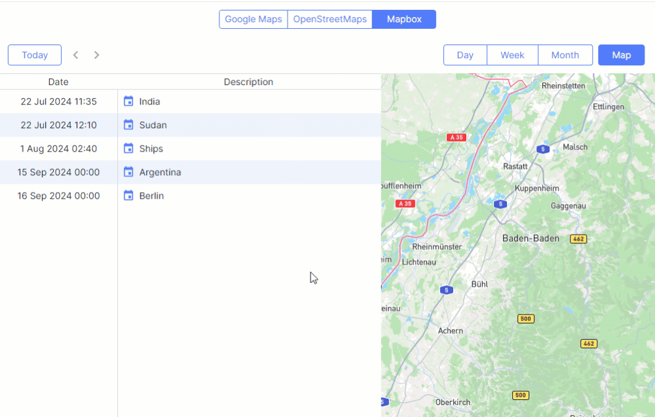The image size is (655, 417).
Task: Click Bühl label on the map
Action: point(479,284)
